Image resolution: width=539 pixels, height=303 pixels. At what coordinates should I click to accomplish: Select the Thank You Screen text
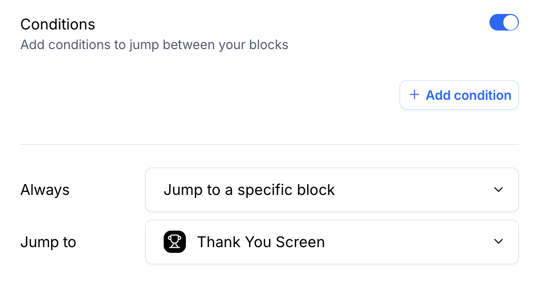point(261,242)
